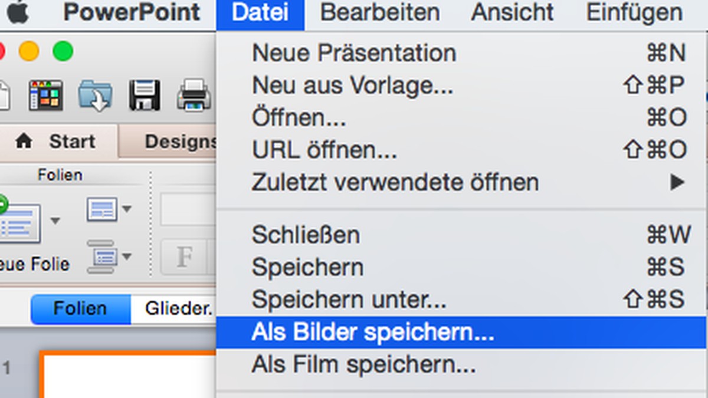Click the open-folder toolbar icon
The height and width of the screenshot is (398, 708).
[x=95, y=96]
